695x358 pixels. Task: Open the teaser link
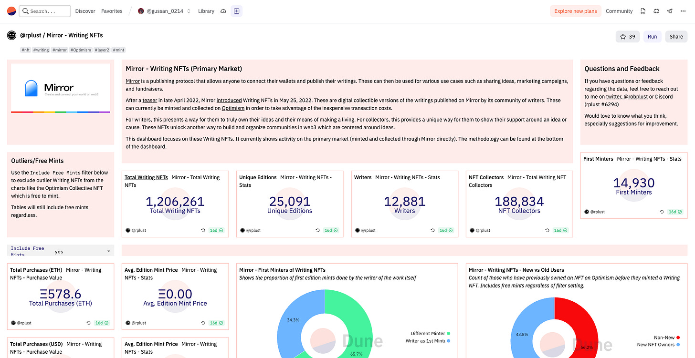coord(149,101)
